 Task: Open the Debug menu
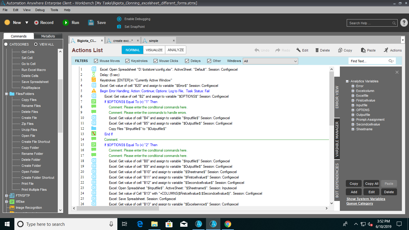40,10
